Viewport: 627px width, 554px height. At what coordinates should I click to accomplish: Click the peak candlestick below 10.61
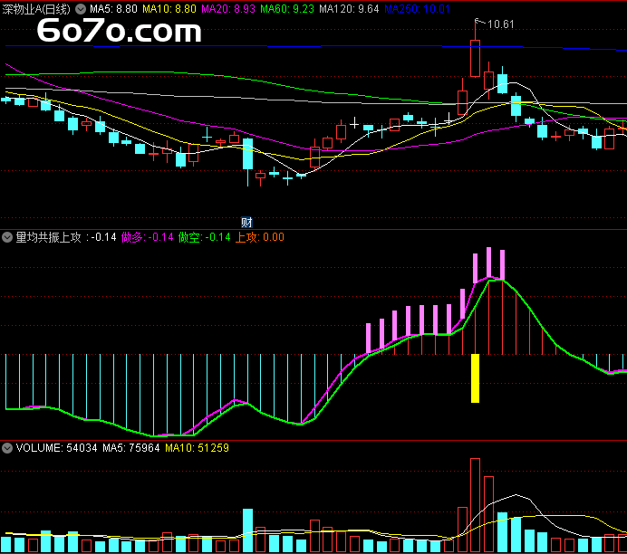click(x=475, y=58)
